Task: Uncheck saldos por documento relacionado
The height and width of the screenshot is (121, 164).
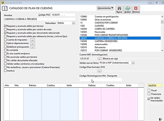Action: point(5,33)
